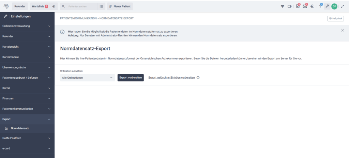349x158 pixels.
Task: Open the list icon beside patient search
Action: (x=101, y=6)
